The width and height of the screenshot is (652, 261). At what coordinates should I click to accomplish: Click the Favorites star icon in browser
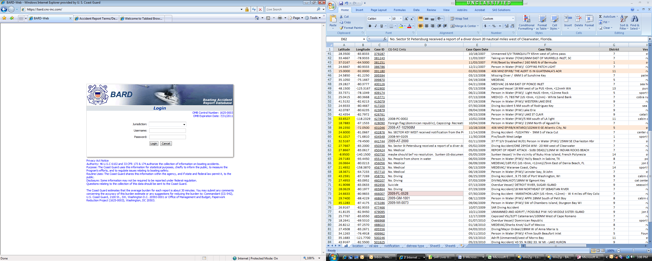pyautogui.click(x=4, y=18)
